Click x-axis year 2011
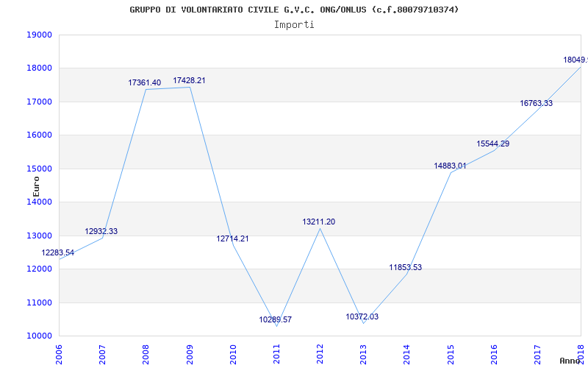Image resolution: width=588 pixels, height=368 pixels. point(277,354)
